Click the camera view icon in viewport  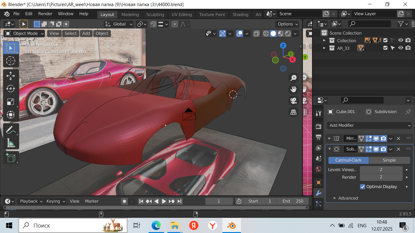coord(293,101)
